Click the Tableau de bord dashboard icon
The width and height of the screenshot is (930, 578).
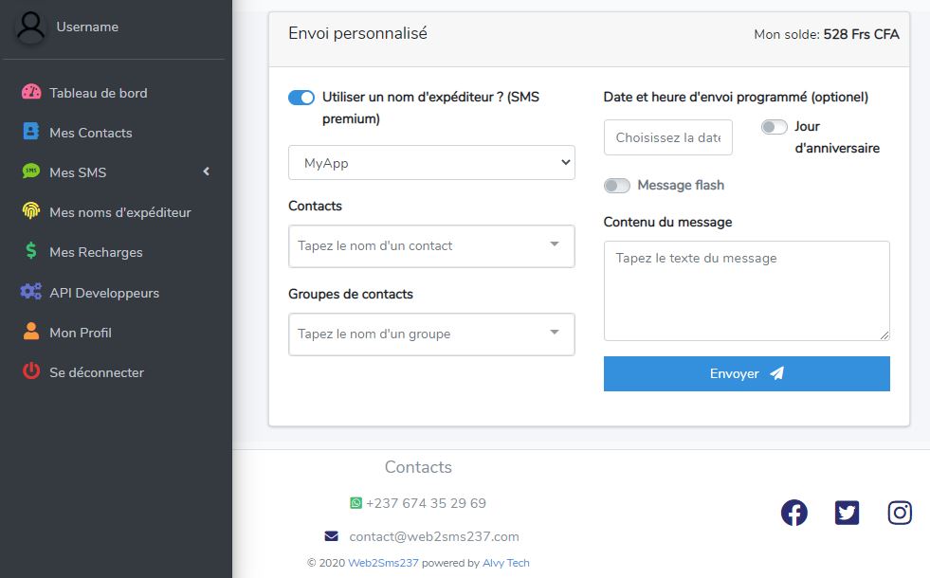click(31, 92)
